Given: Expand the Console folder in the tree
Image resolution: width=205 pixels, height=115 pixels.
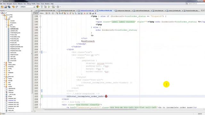Looking at the screenshot, I should (6, 21).
